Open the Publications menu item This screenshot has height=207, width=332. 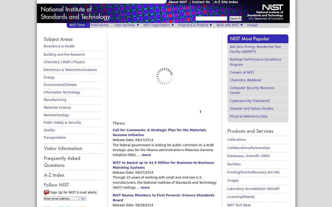coord(100,25)
